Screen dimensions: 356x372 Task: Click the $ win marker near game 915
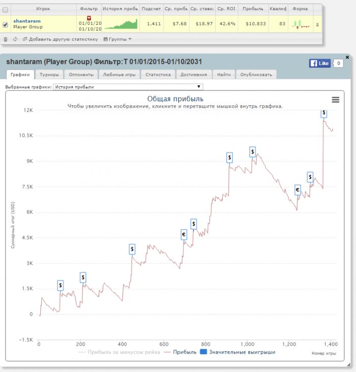(229, 158)
